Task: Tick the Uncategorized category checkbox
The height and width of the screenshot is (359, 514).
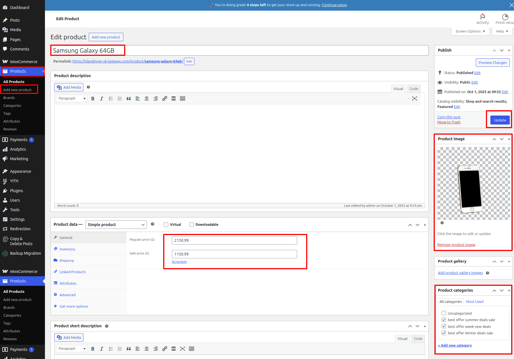Action: 444,313
